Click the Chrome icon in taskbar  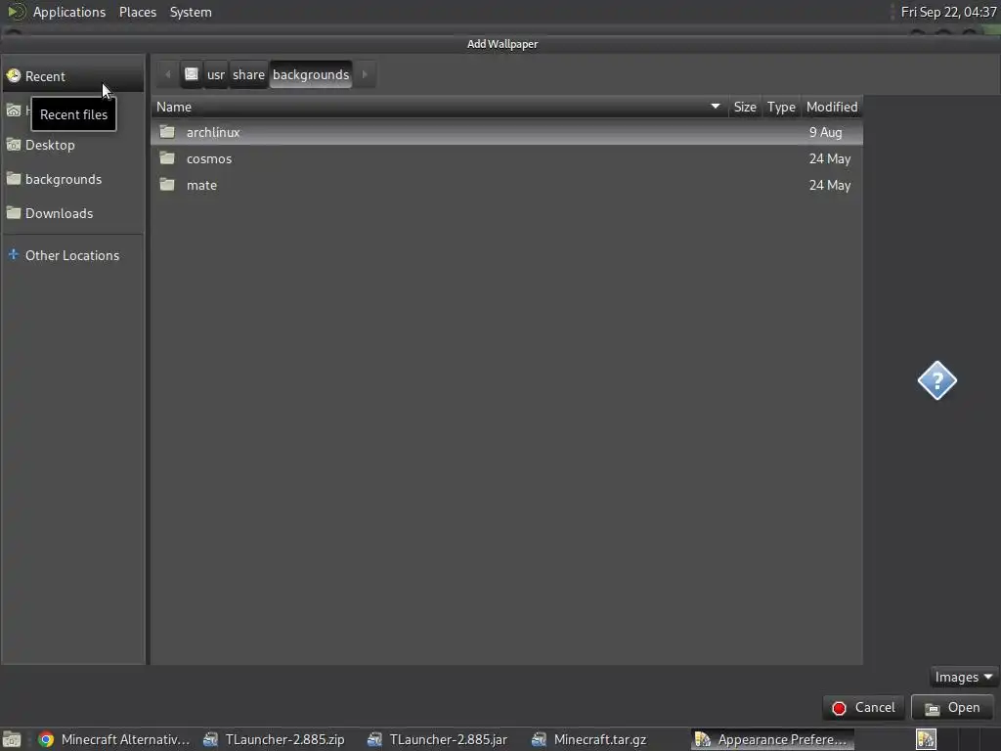tap(46, 739)
